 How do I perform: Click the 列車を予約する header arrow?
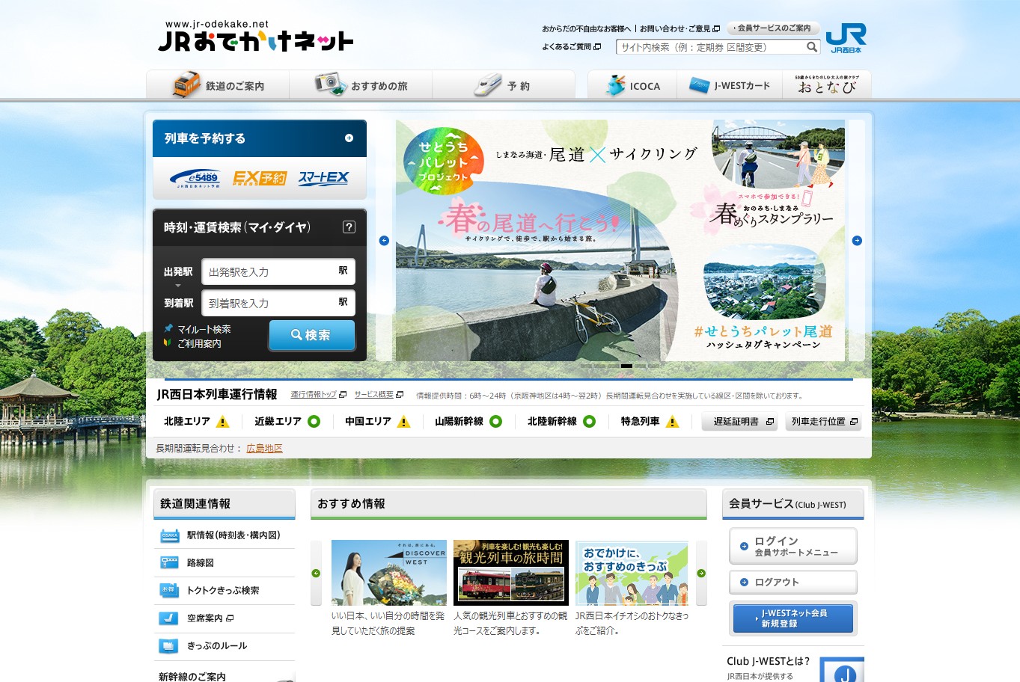(349, 138)
